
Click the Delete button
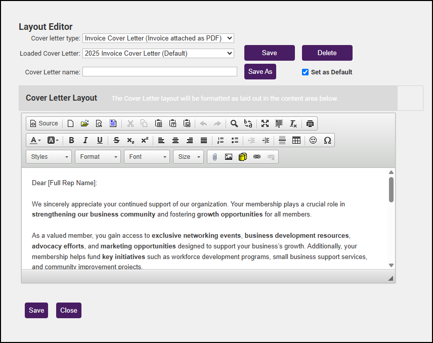click(327, 53)
